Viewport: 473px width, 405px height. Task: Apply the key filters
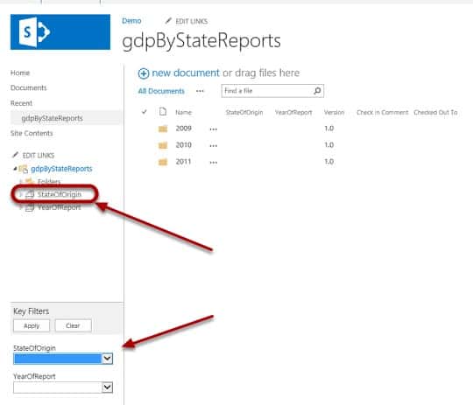click(x=32, y=325)
